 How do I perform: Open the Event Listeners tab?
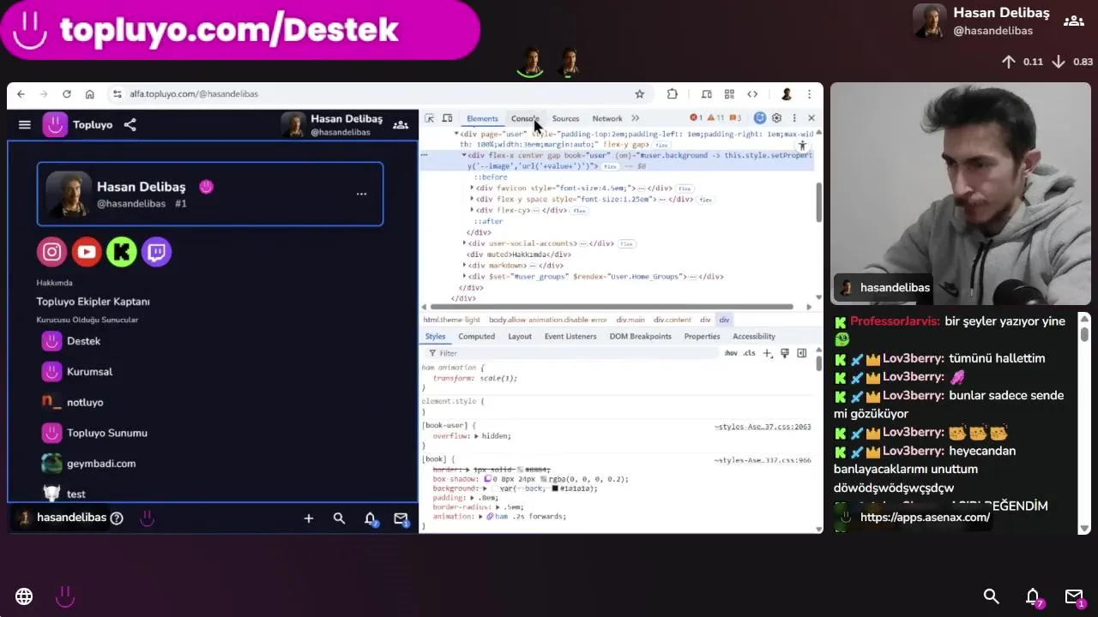tap(570, 336)
